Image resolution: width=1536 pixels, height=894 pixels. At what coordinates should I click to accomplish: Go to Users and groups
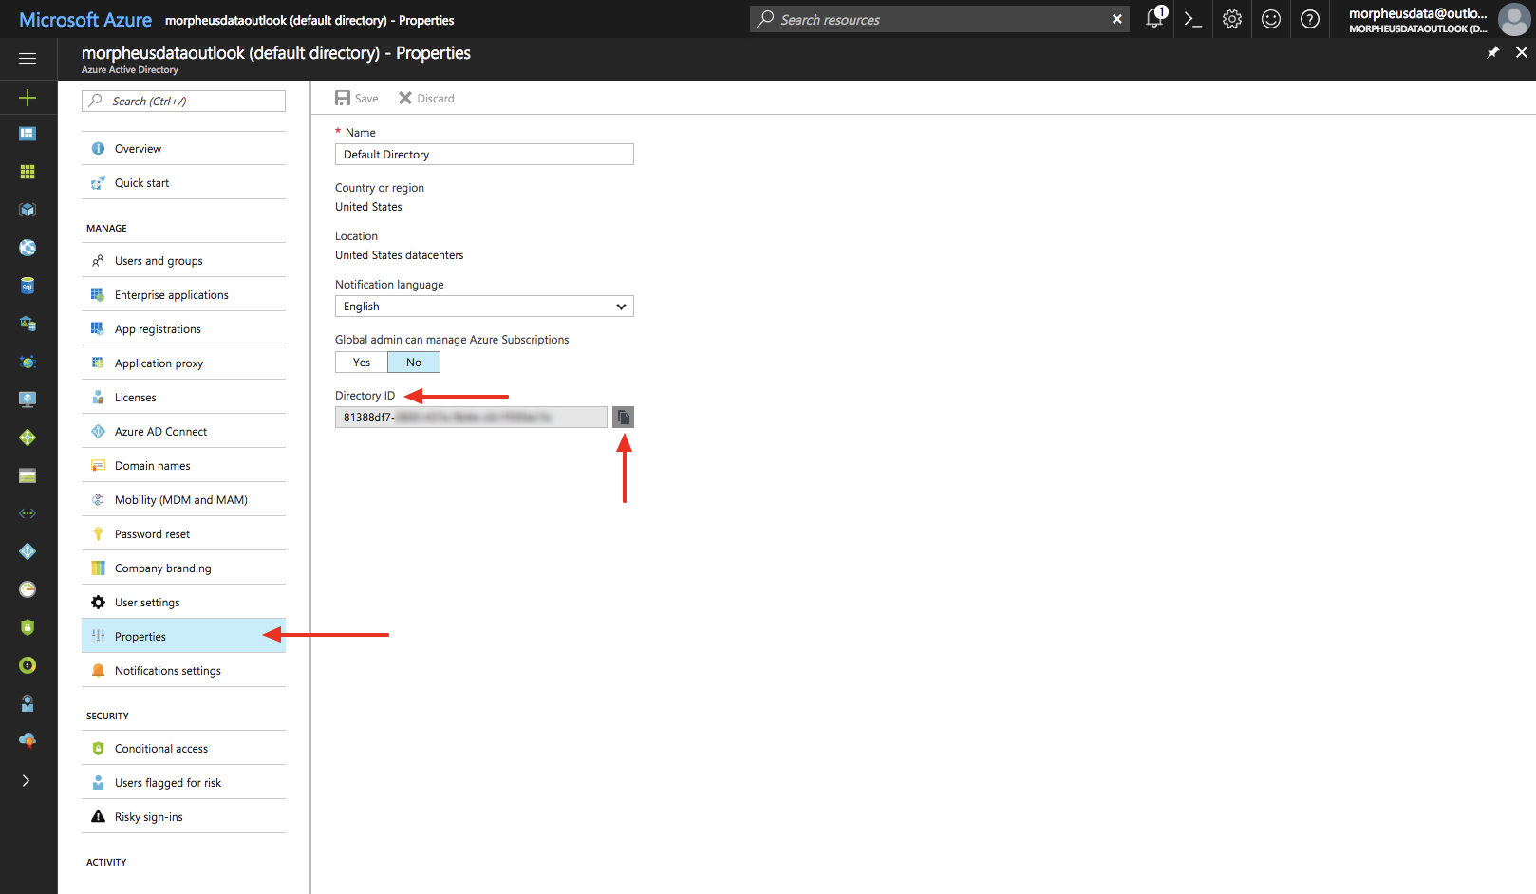coord(184,261)
